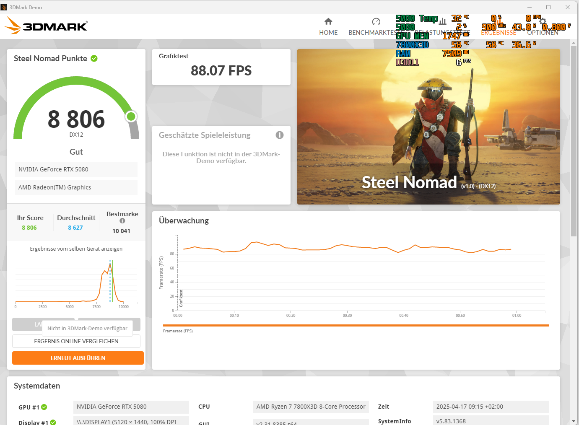
Task: Click the orange Framerate legend bar
Action: tap(356, 325)
